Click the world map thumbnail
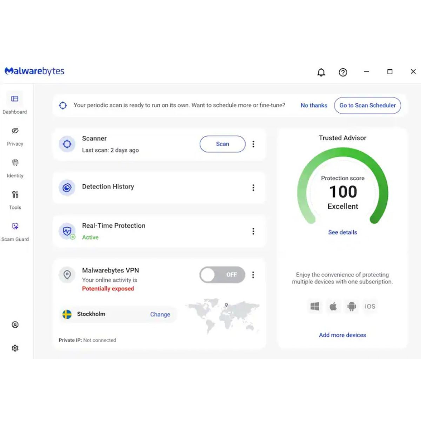The image size is (421, 421). click(x=223, y=315)
